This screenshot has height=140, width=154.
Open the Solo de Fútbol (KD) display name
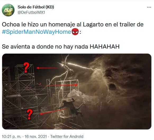pos(36,7)
